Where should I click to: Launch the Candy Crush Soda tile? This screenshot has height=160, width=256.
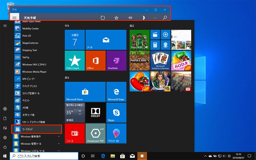[181, 61]
